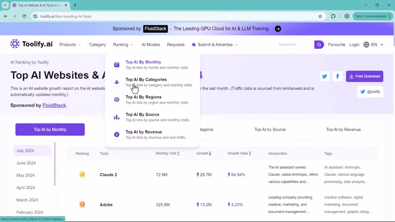The image size is (395, 222).
Task: Switch to Top AI by Revenue tab
Action: coord(343,129)
